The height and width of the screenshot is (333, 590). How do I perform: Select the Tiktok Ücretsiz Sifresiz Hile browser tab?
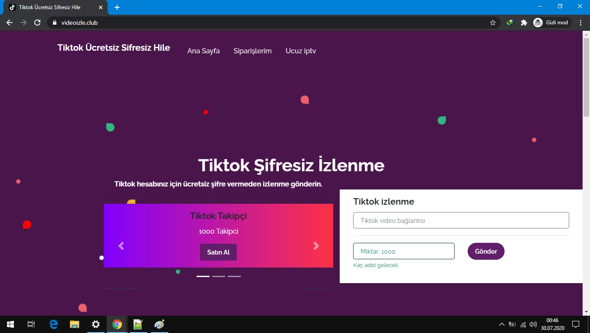click(x=55, y=7)
